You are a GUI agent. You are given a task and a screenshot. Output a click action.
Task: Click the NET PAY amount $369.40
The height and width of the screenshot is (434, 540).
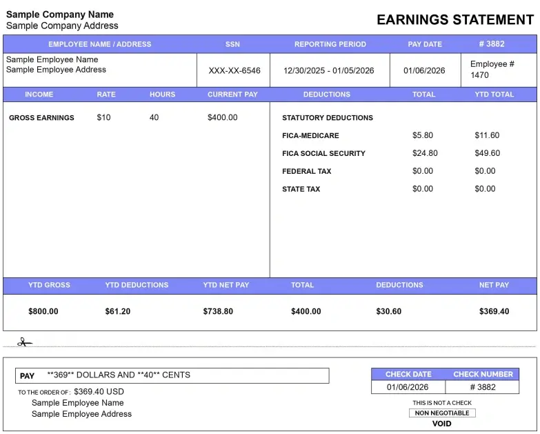[494, 312]
